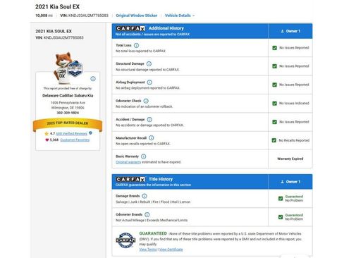
Task: Click the gold star rating icon
Action: (x=47, y=133)
